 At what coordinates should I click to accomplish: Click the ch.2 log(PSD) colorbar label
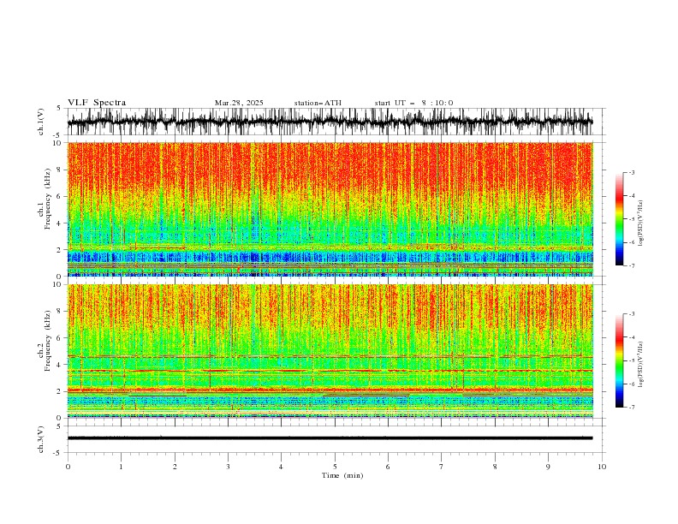tap(640, 364)
